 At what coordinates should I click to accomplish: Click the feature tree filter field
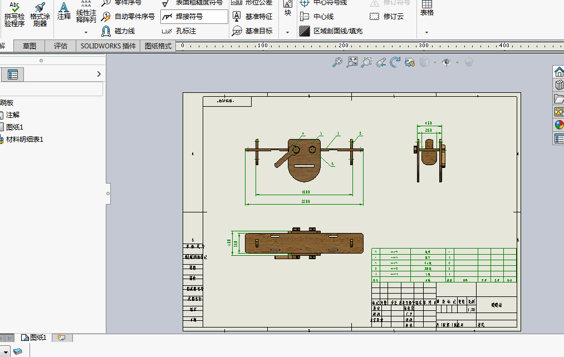pos(51,89)
